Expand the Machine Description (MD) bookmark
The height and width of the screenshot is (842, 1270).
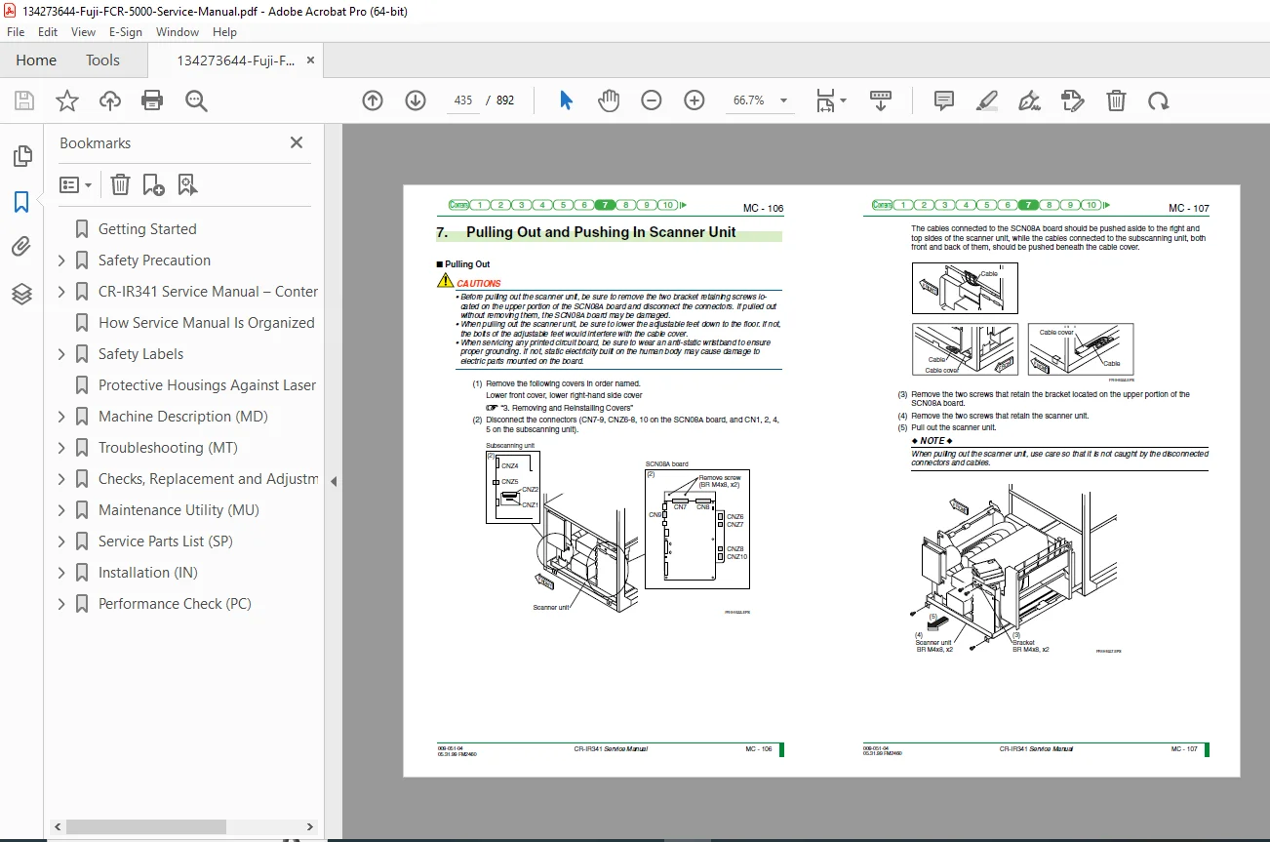[x=61, y=417]
